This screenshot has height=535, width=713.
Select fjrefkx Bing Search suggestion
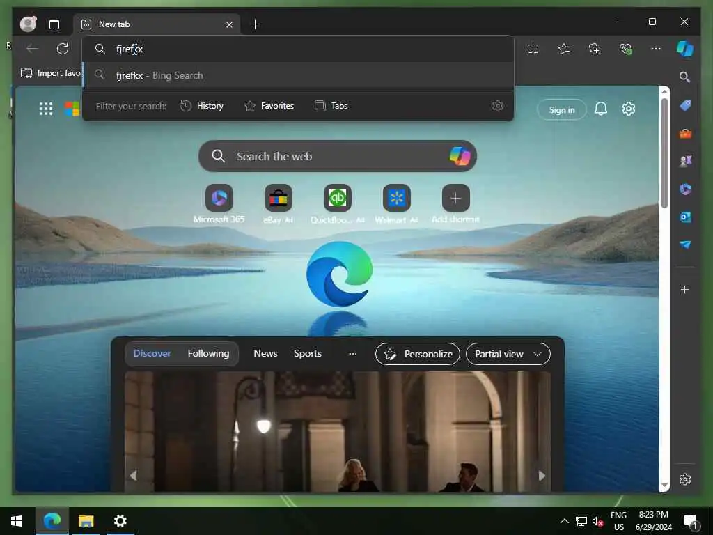click(x=298, y=75)
